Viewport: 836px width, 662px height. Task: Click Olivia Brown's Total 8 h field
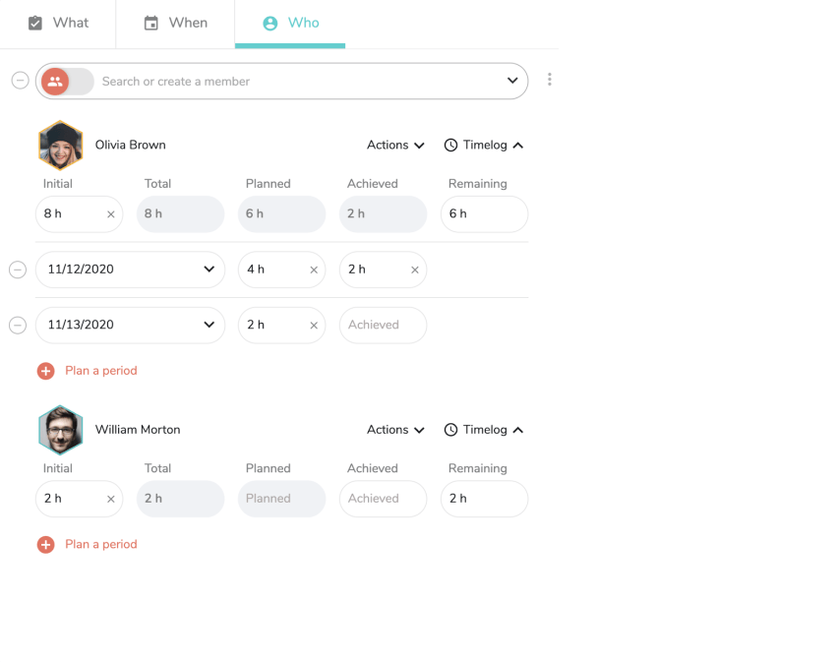click(x=180, y=213)
